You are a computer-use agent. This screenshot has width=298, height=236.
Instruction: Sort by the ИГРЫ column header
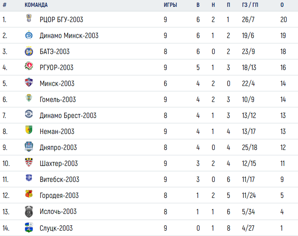click(x=170, y=5)
